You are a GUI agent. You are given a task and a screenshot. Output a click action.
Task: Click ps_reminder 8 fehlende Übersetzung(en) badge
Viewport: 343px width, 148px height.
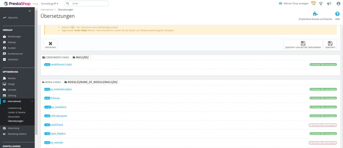[323, 143]
